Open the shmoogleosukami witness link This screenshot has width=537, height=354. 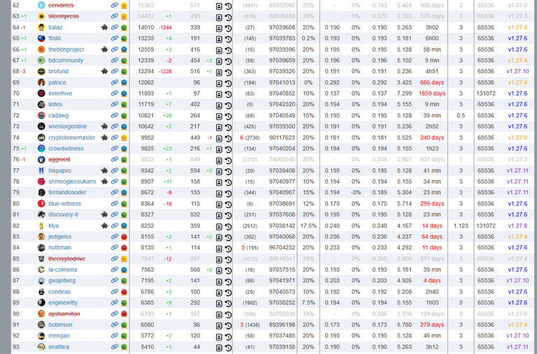click(x=72, y=182)
